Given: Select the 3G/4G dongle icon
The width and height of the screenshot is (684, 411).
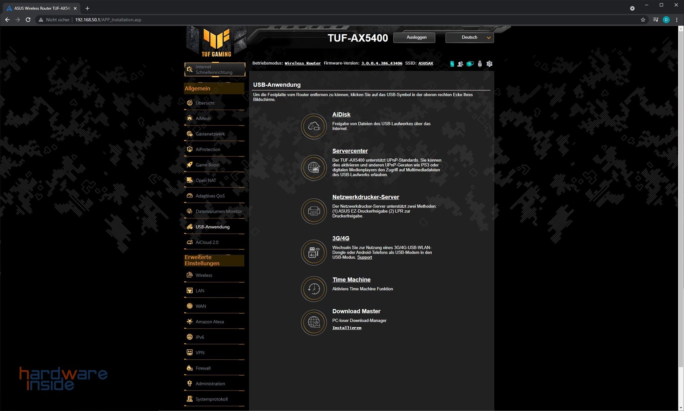Looking at the screenshot, I should [314, 252].
